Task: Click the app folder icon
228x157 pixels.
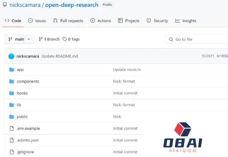Action: pyautogui.click(x=12, y=70)
